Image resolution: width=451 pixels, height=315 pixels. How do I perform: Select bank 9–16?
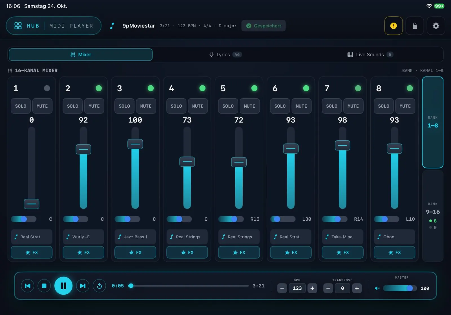(x=433, y=216)
